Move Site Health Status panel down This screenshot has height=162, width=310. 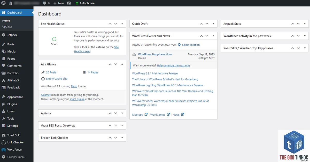click(116, 24)
